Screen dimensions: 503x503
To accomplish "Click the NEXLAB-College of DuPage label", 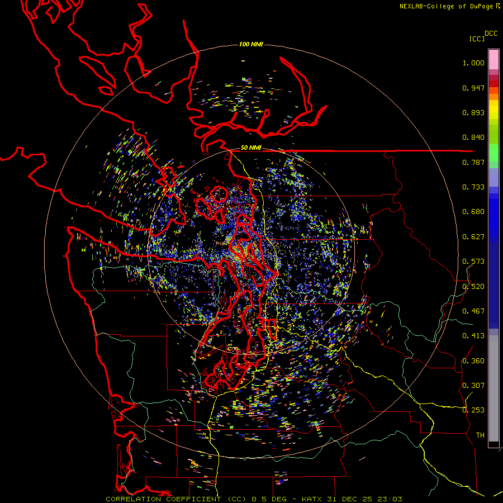I will tap(446, 6).
